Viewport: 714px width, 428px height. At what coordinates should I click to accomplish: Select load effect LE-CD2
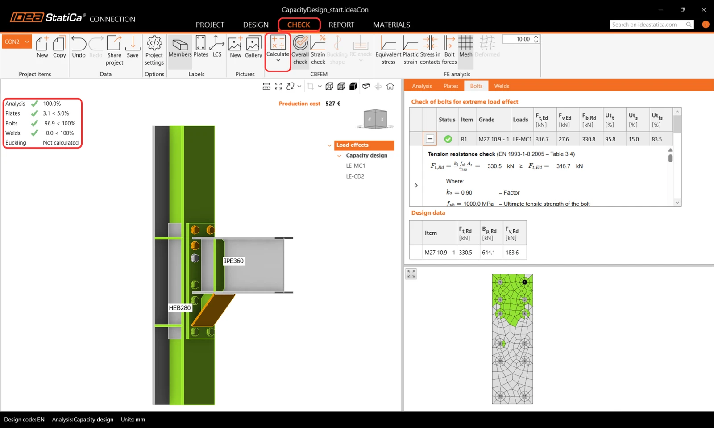(355, 176)
